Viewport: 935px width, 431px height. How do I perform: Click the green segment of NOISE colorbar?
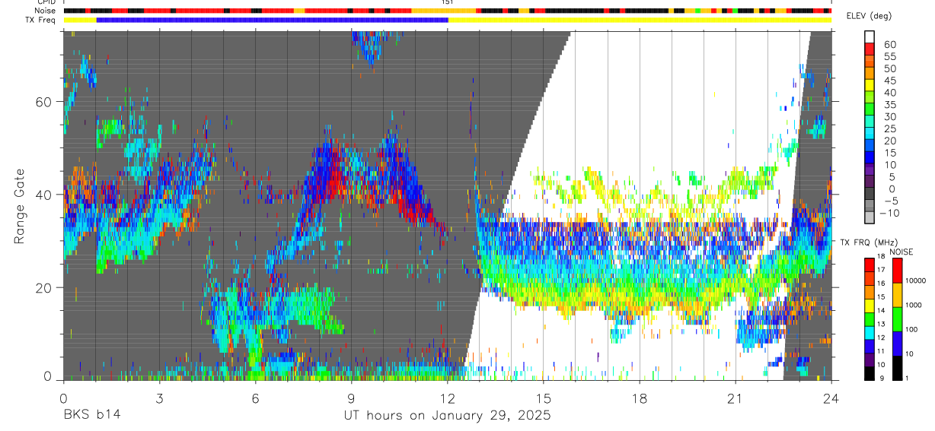tap(896, 319)
